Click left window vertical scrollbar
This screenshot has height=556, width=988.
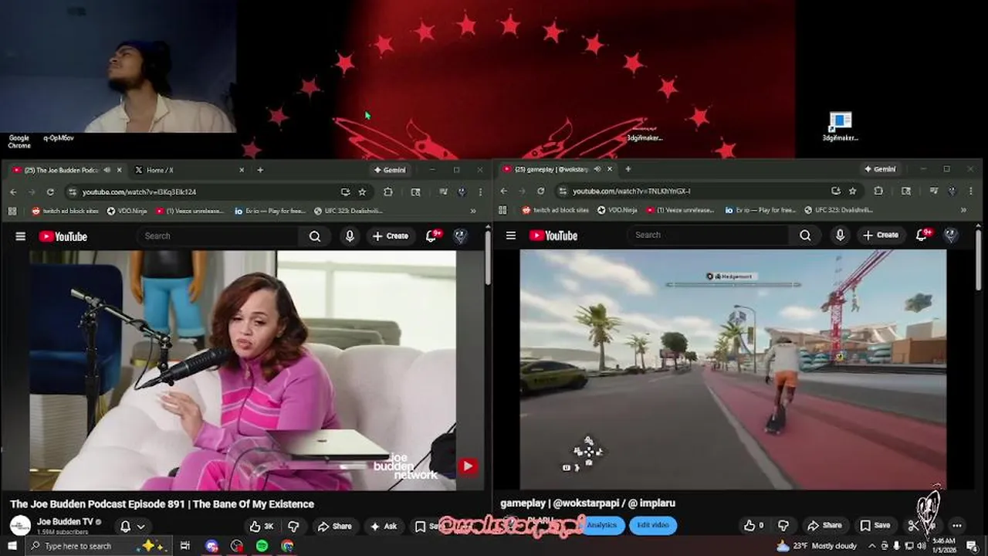tap(488, 259)
